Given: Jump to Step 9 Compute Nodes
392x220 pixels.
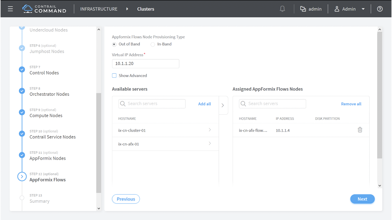Looking at the screenshot, I should point(46,115).
